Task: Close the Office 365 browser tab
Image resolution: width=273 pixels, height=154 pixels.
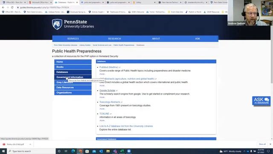Action: pyautogui.click(x=25, y=3)
